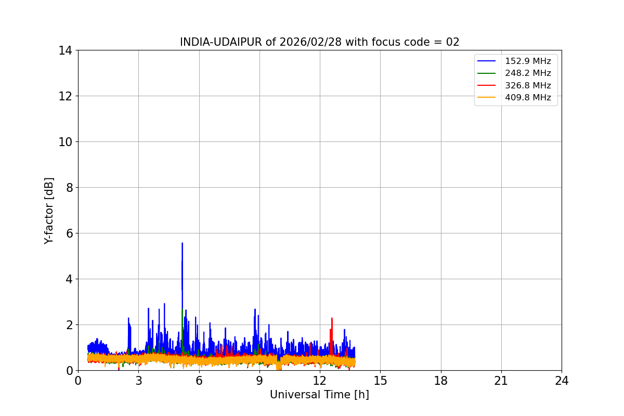Click the x-axis tick label 3

(138, 381)
